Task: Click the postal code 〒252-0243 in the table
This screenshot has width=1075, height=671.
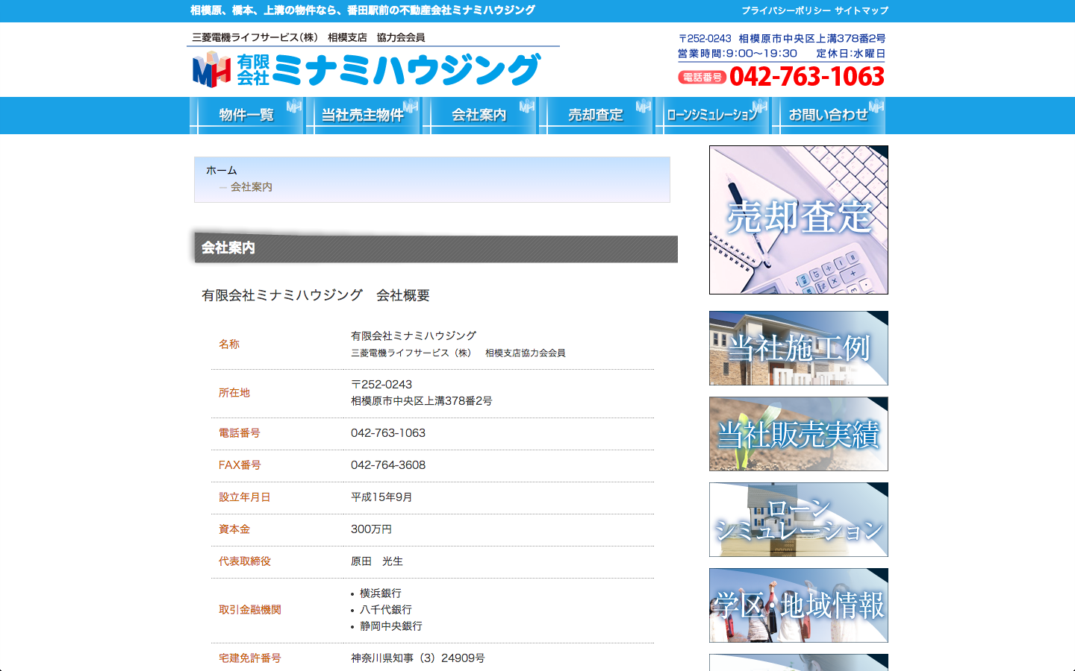Action: (x=381, y=385)
